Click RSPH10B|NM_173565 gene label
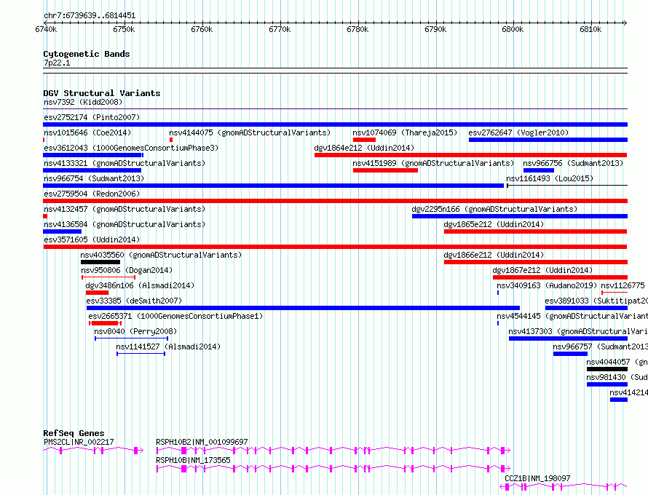 coord(193,460)
